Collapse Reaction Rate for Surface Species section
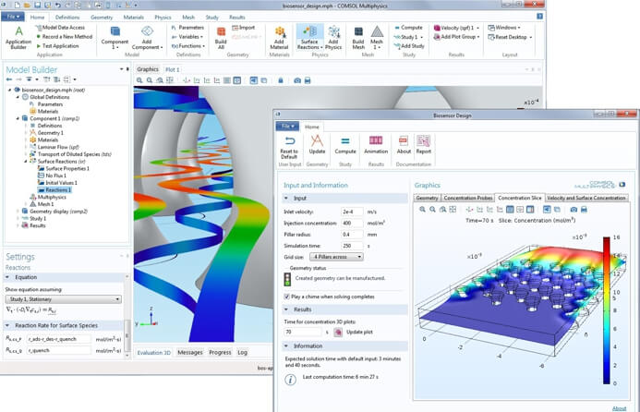This screenshot has height=412, width=640. pos(7,325)
